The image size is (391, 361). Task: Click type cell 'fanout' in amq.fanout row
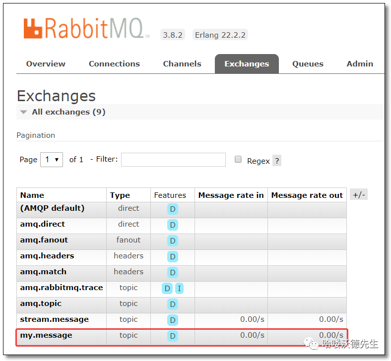point(129,240)
